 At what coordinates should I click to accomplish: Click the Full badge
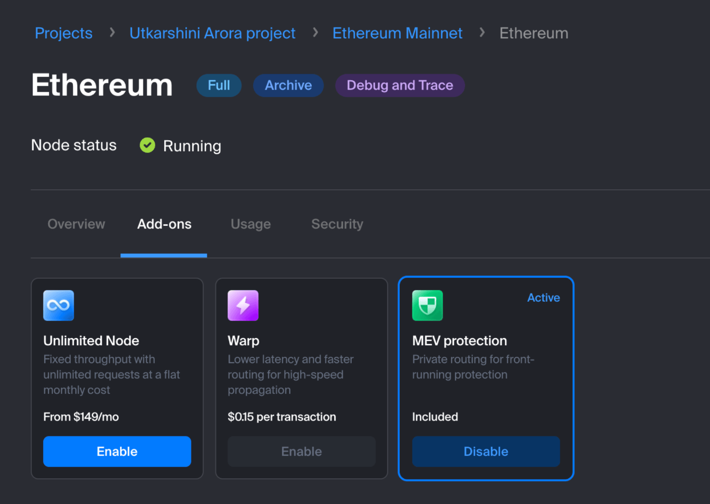pos(219,86)
